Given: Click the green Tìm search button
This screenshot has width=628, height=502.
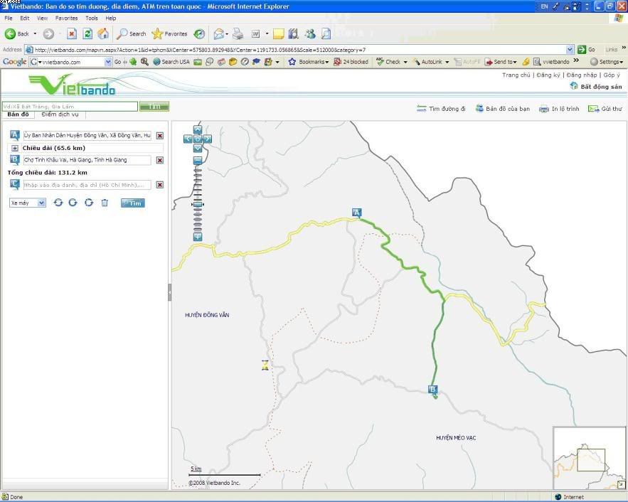Looking at the screenshot, I should [x=154, y=107].
